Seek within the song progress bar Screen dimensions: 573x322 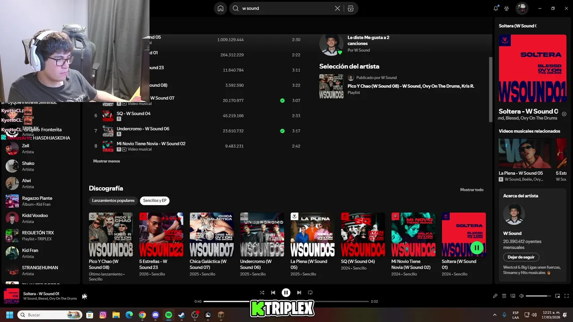pyautogui.click(x=286, y=301)
